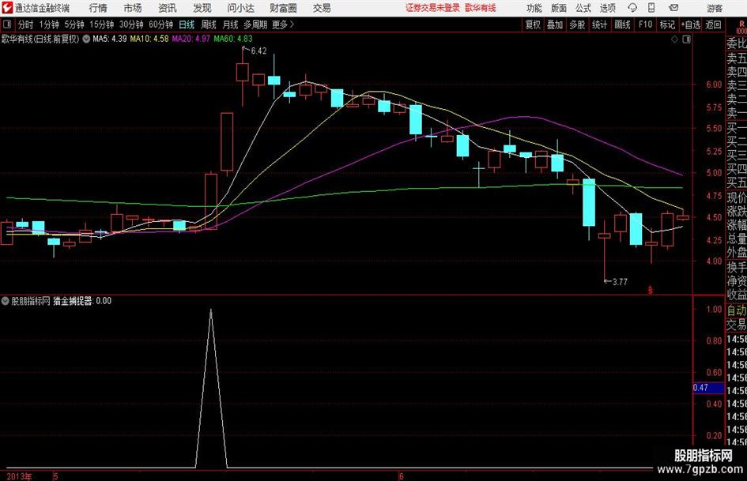Viewport: 747px width, 481px height.
Task: Click the 自动 label in side panel
Action: [737, 310]
